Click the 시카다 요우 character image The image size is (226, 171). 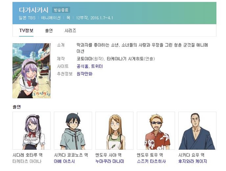[x=197, y=131]
